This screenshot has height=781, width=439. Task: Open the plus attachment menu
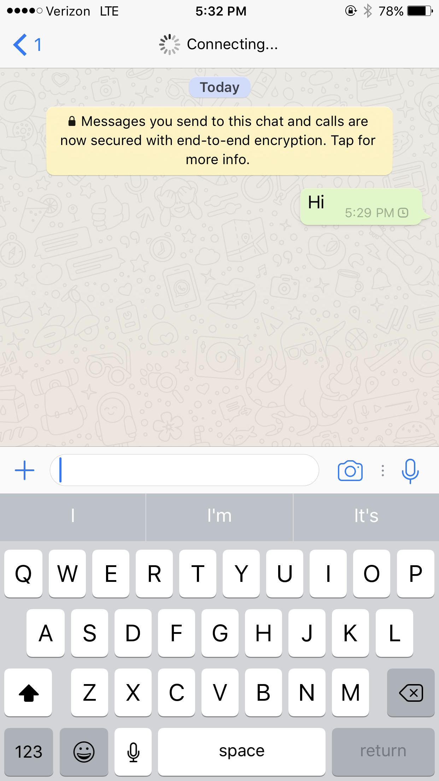25,470
